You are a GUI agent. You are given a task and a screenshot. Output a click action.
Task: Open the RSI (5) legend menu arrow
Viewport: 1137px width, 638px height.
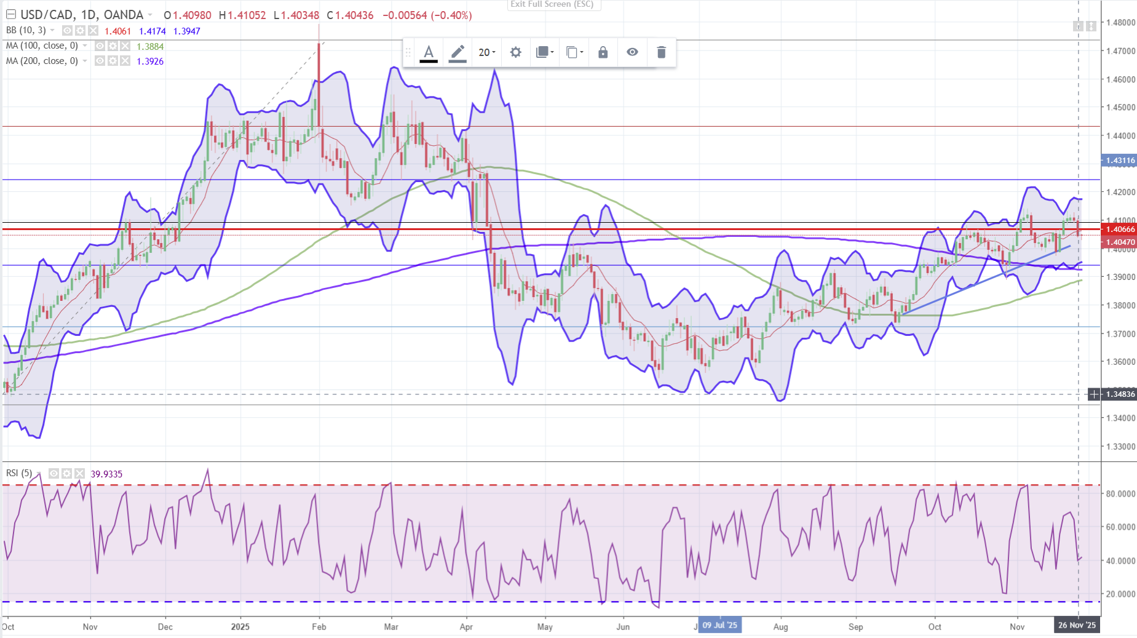tap(39, 473)
